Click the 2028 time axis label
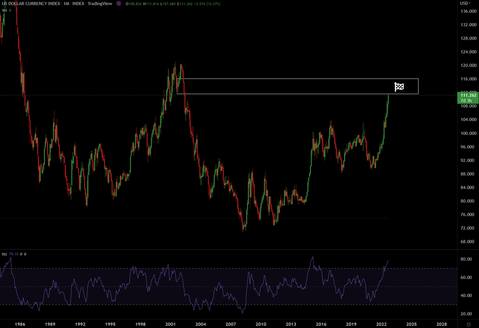This screenshot has width=479, height=328. (442, 325)
